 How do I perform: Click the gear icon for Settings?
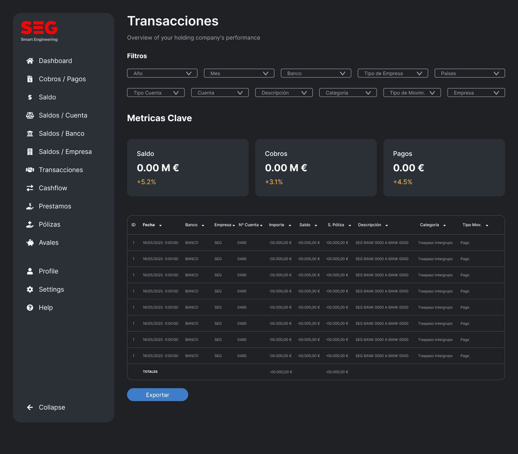[x=30, y=290]
